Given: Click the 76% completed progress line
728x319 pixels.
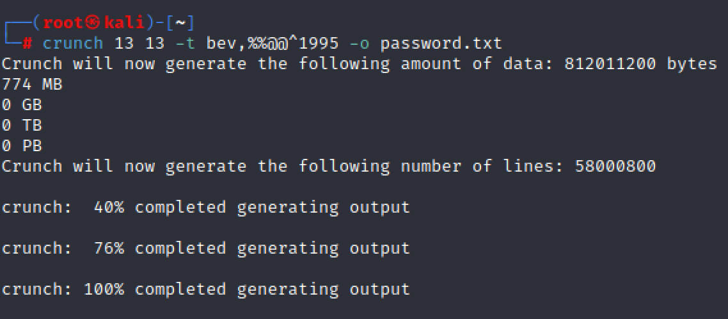Looking at the screenshot, I should [x=205, y=249].
